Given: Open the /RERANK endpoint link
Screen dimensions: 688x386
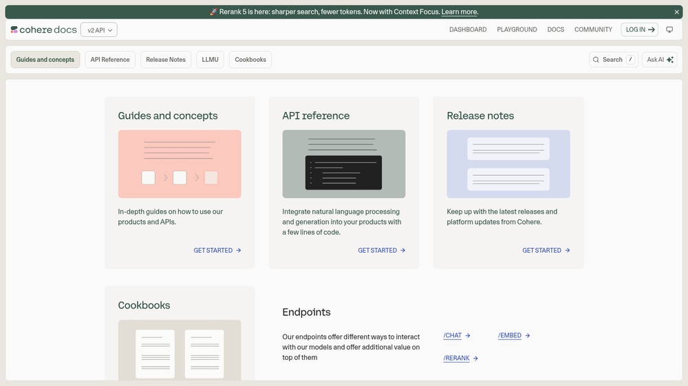Looking at the screenshot, I should 461,359.
